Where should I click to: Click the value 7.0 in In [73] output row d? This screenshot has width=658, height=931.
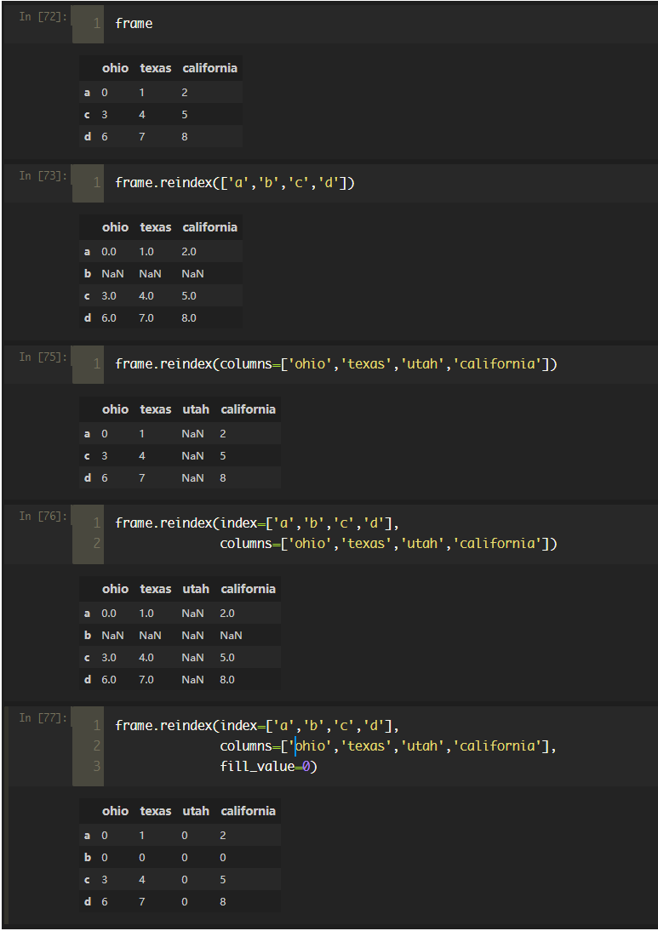(146, 317)
